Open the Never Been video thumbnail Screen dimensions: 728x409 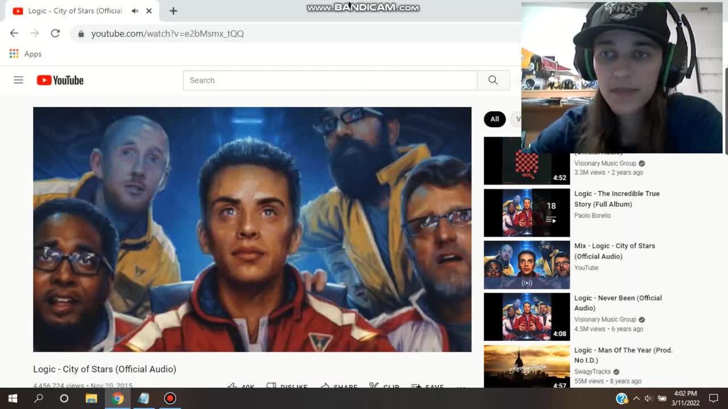(527, 317)
